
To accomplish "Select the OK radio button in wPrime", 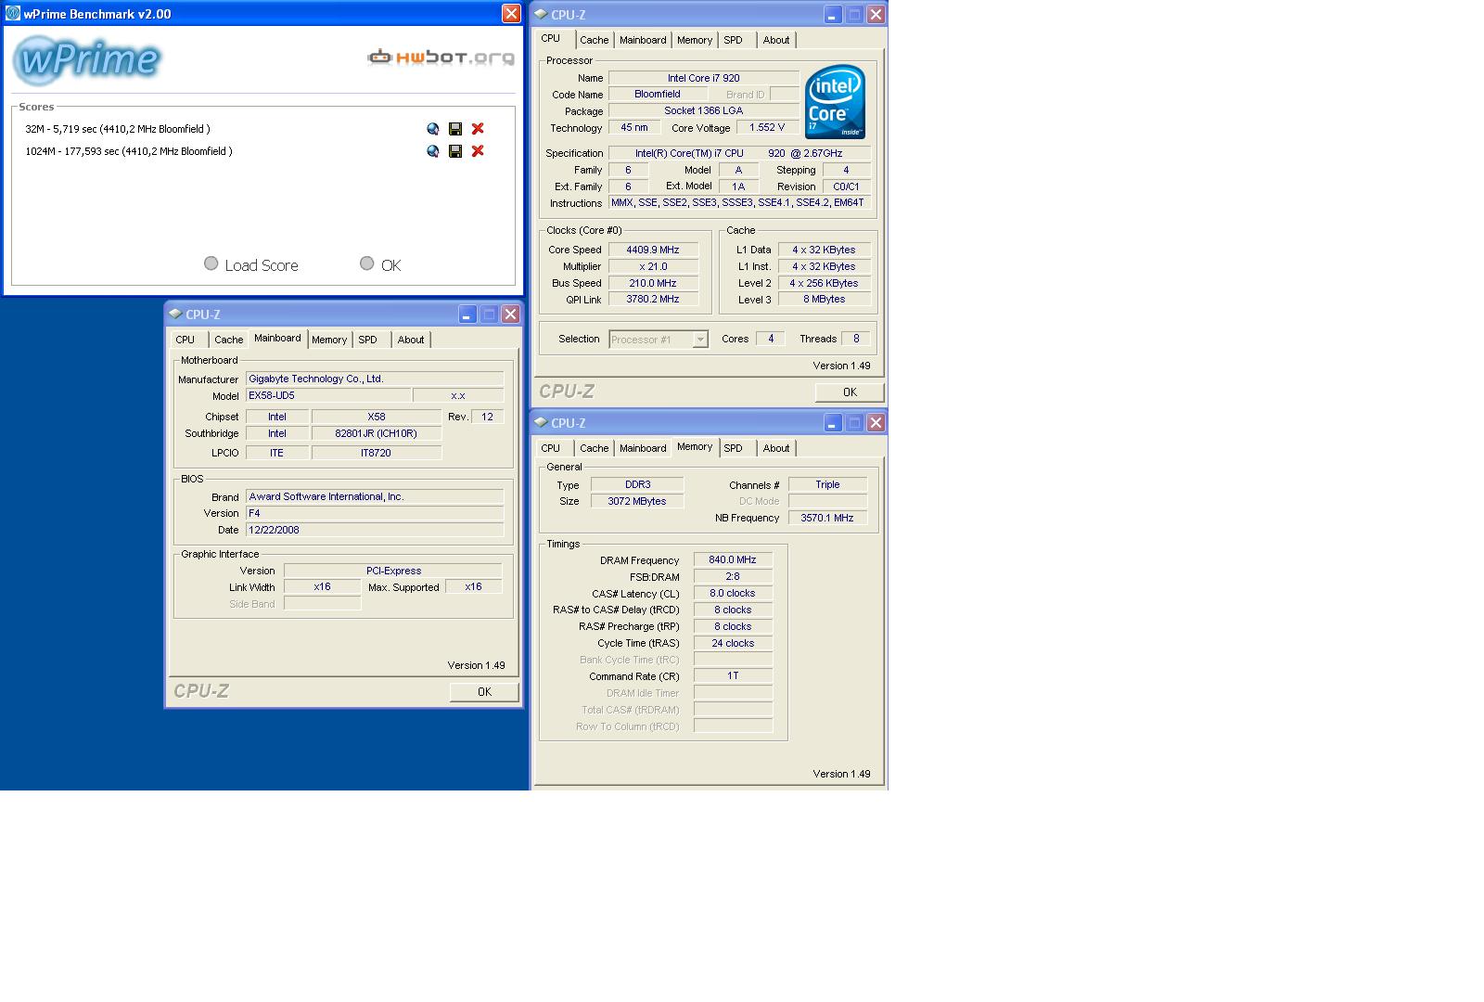I will (367, 263).
